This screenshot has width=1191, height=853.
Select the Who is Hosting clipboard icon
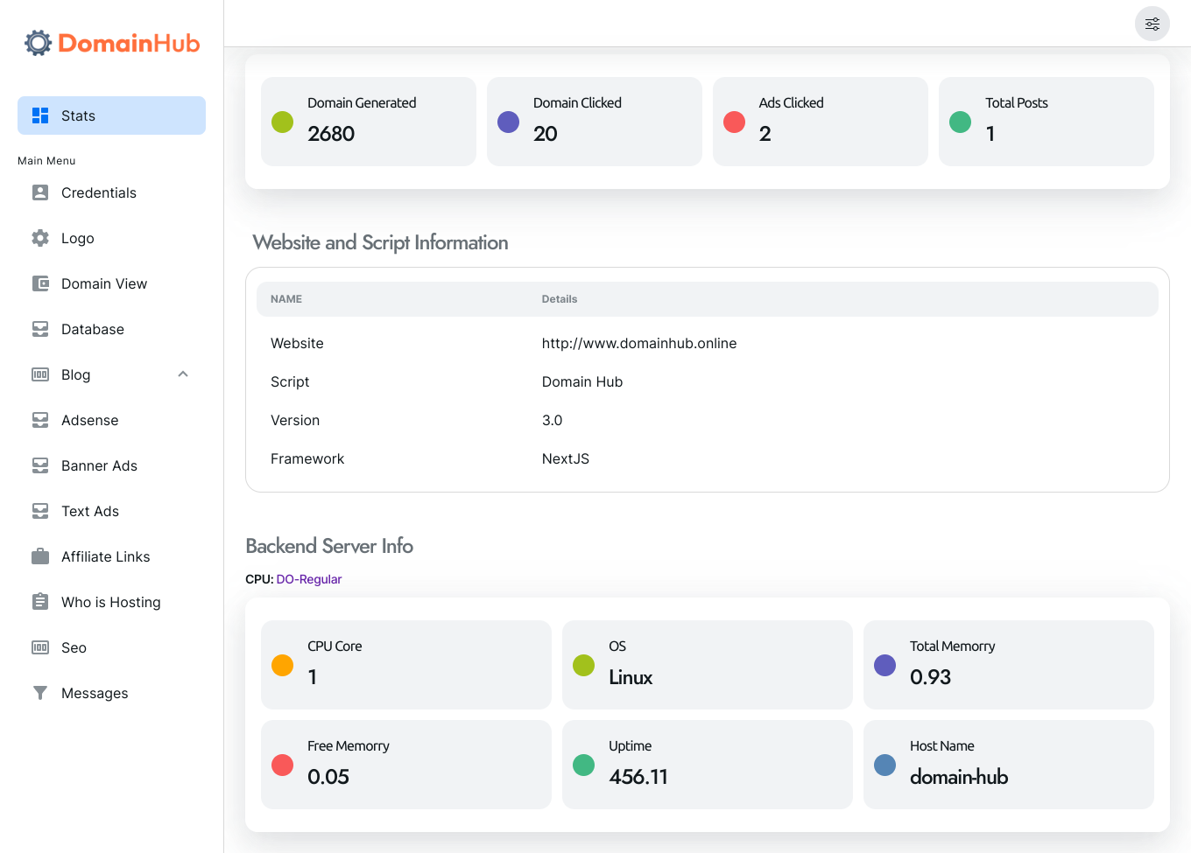coord(40,602)
